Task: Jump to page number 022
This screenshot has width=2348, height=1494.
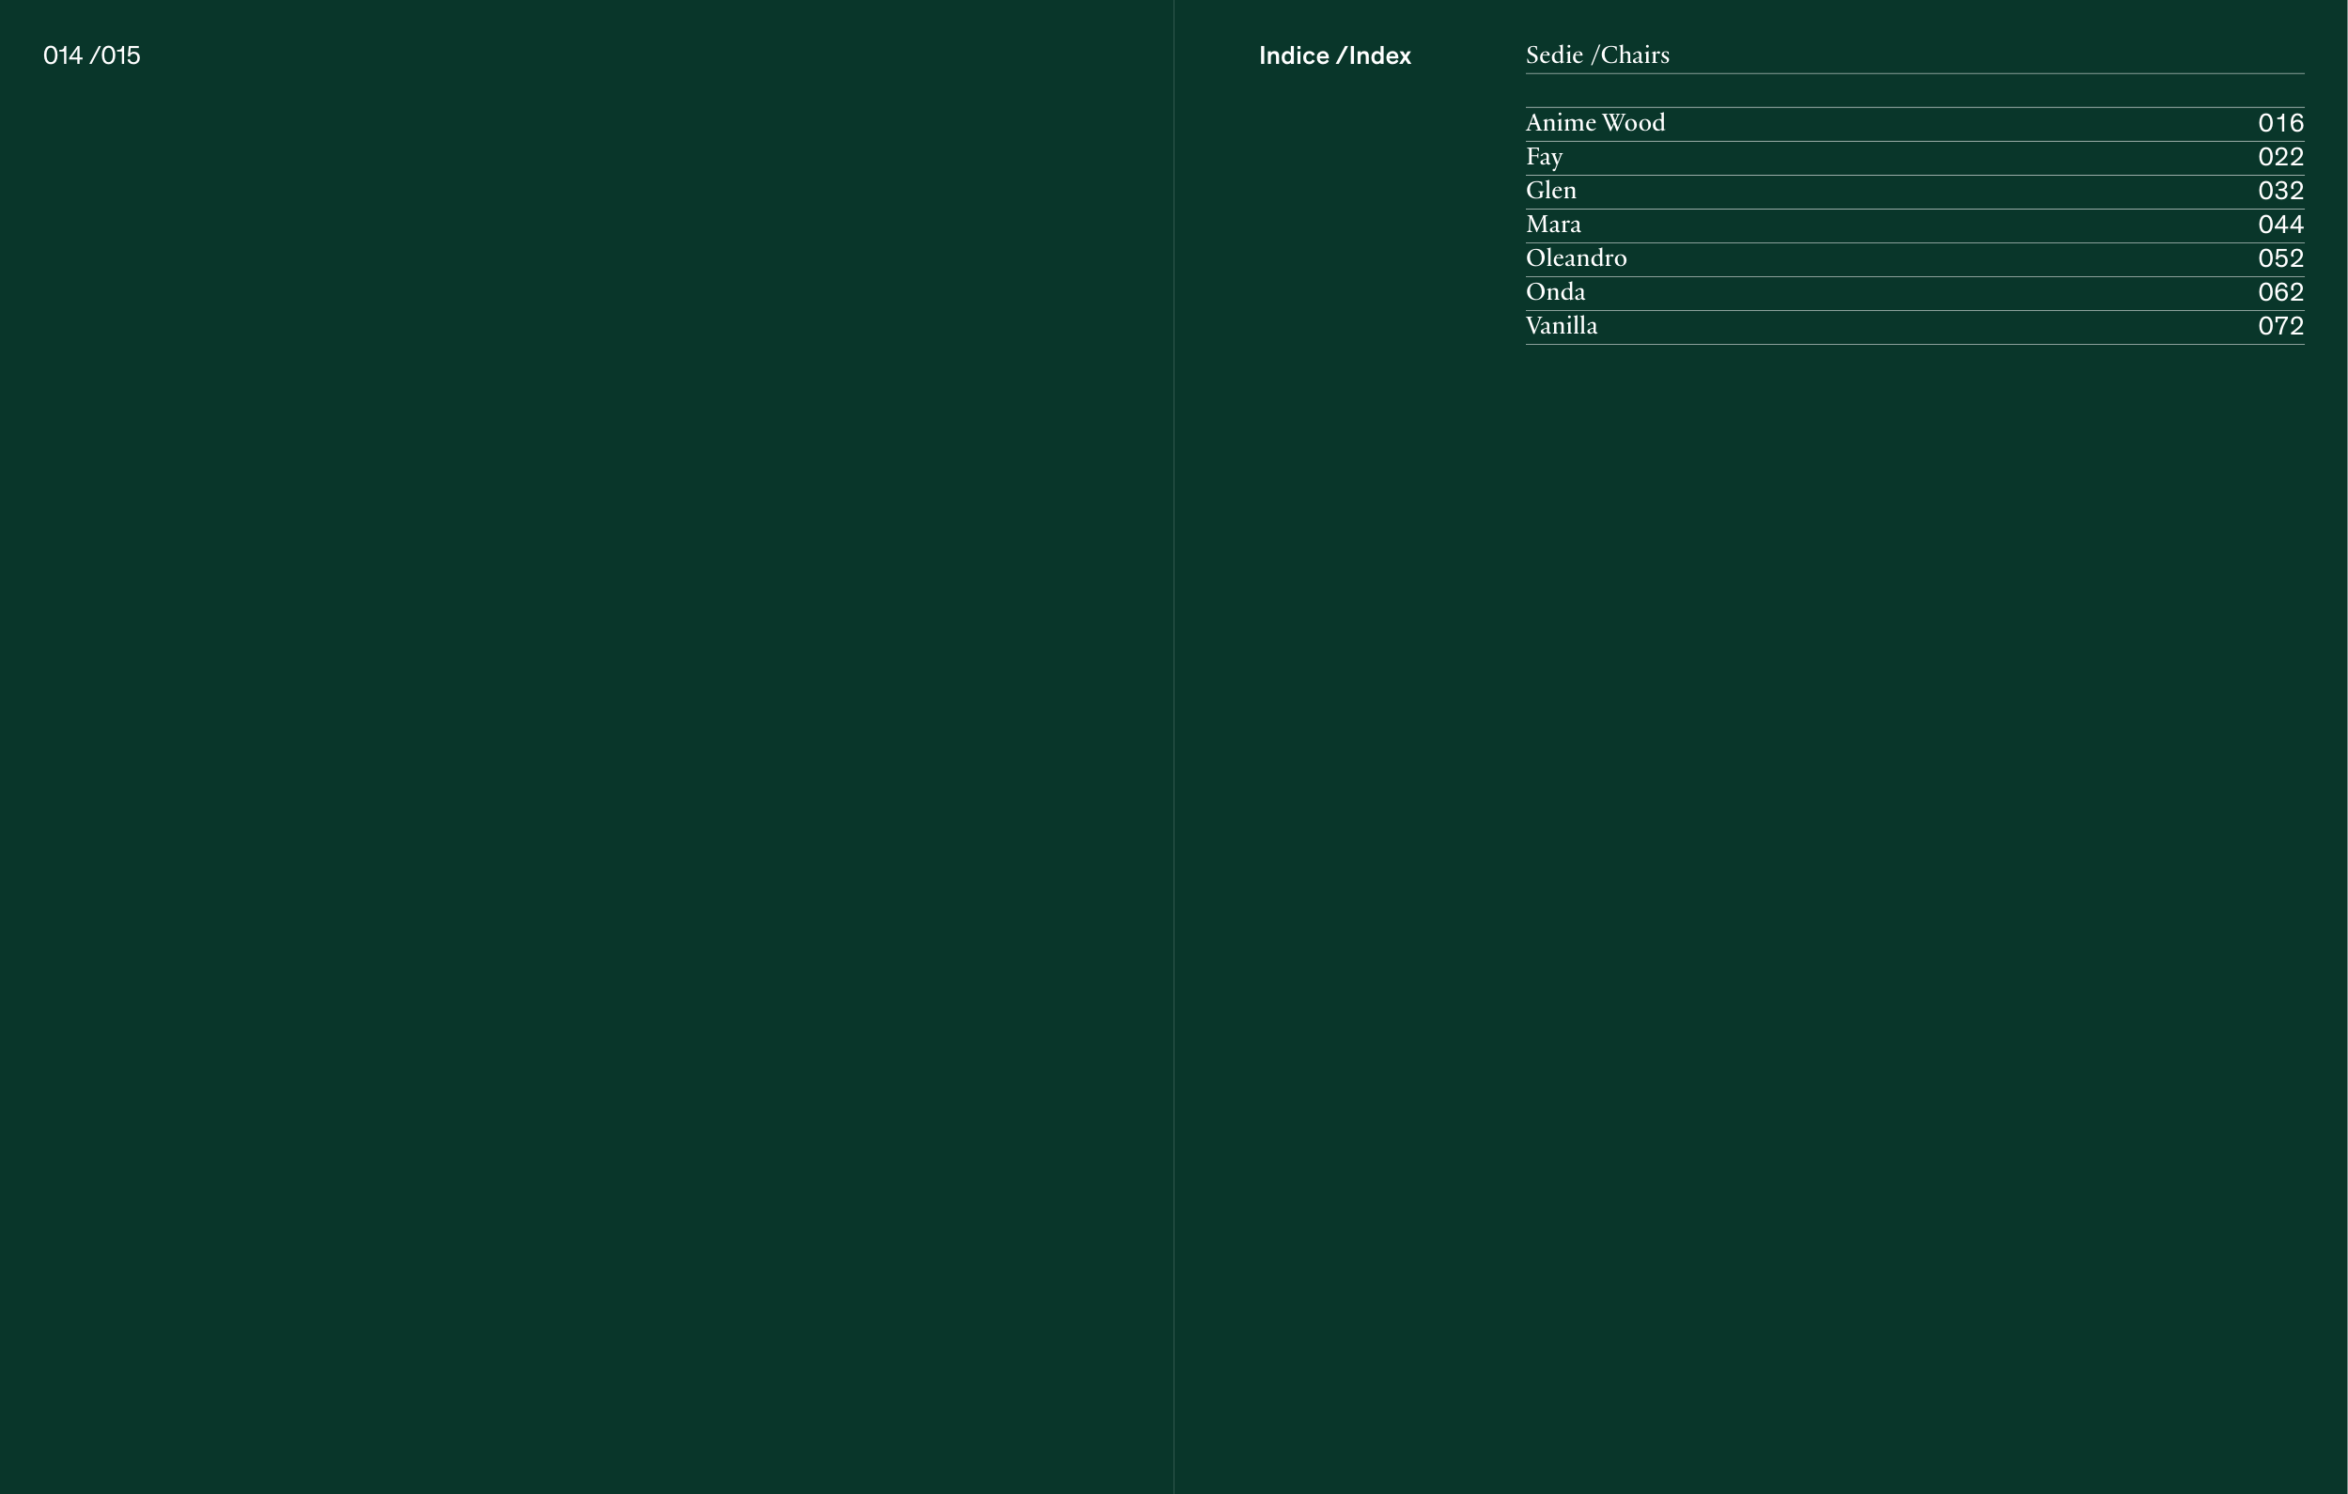Action: [2279, 157]
